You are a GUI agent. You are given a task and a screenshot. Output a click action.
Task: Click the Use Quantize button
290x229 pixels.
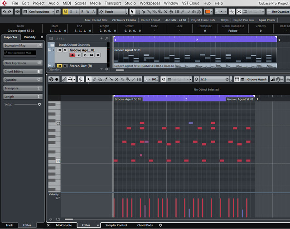coord(278,12)
